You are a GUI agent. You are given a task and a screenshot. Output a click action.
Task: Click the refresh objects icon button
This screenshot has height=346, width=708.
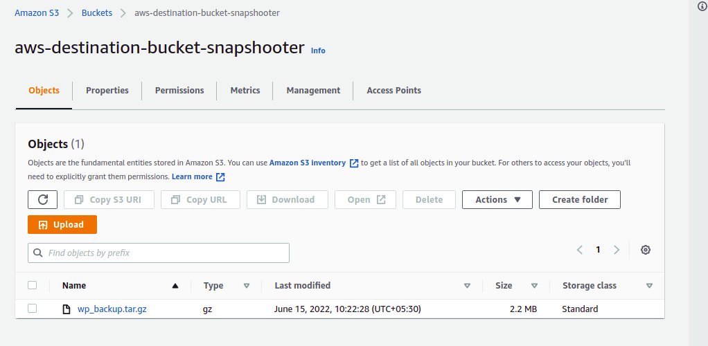(42, 199)
